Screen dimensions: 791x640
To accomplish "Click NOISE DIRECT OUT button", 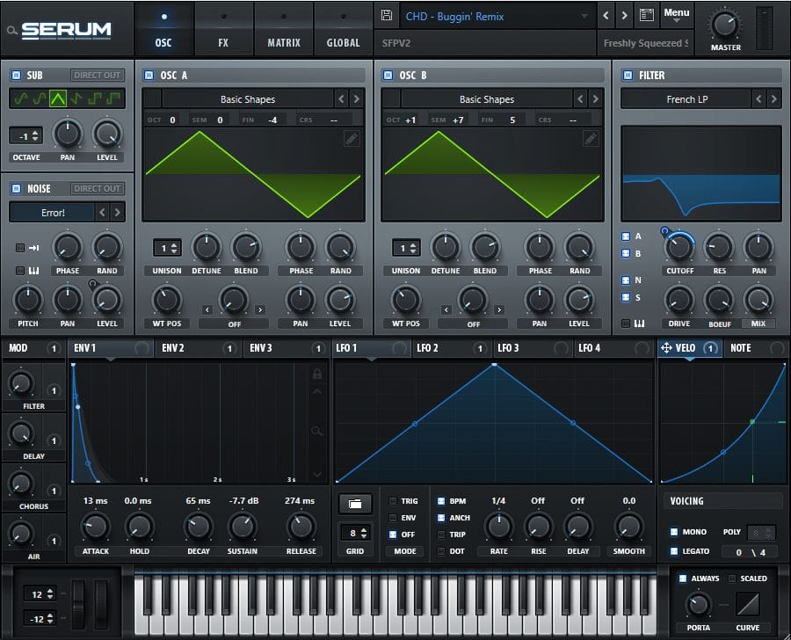I will [x=98, y=188].
